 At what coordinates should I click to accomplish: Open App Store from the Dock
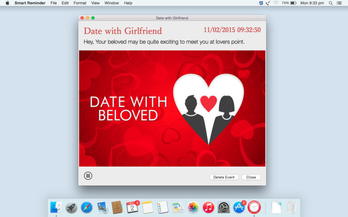239,207
